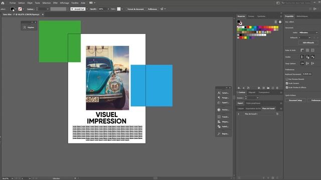The width and height of the screenshot is (321, 180).
Task: Click artboard options icon beside Plan de travail 1
Action: [x=277, y=114]
